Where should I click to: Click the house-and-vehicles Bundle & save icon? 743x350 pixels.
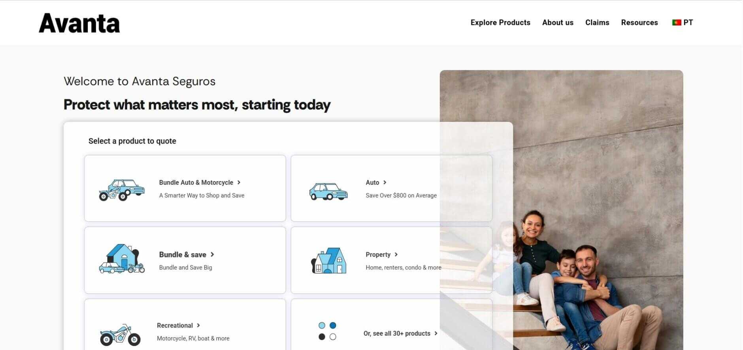point(122,259)
